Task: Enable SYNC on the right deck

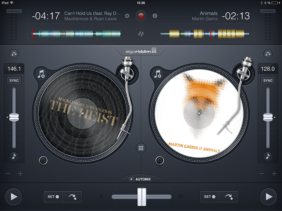Action: click(268, 81)
